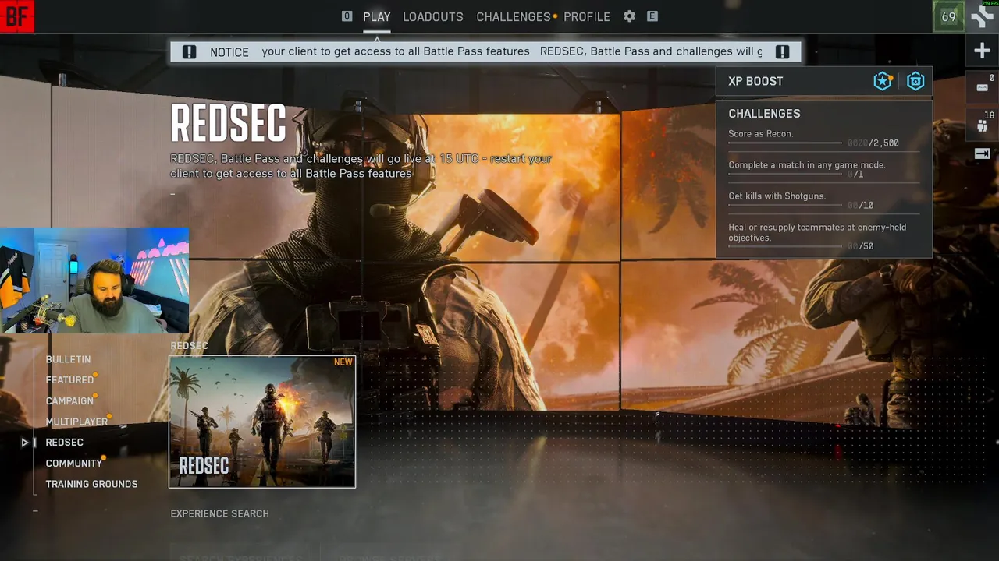Click the XP Boost gear hexagon icon
This screenshot has width=999, height=561.
click(x=915, y=81)
